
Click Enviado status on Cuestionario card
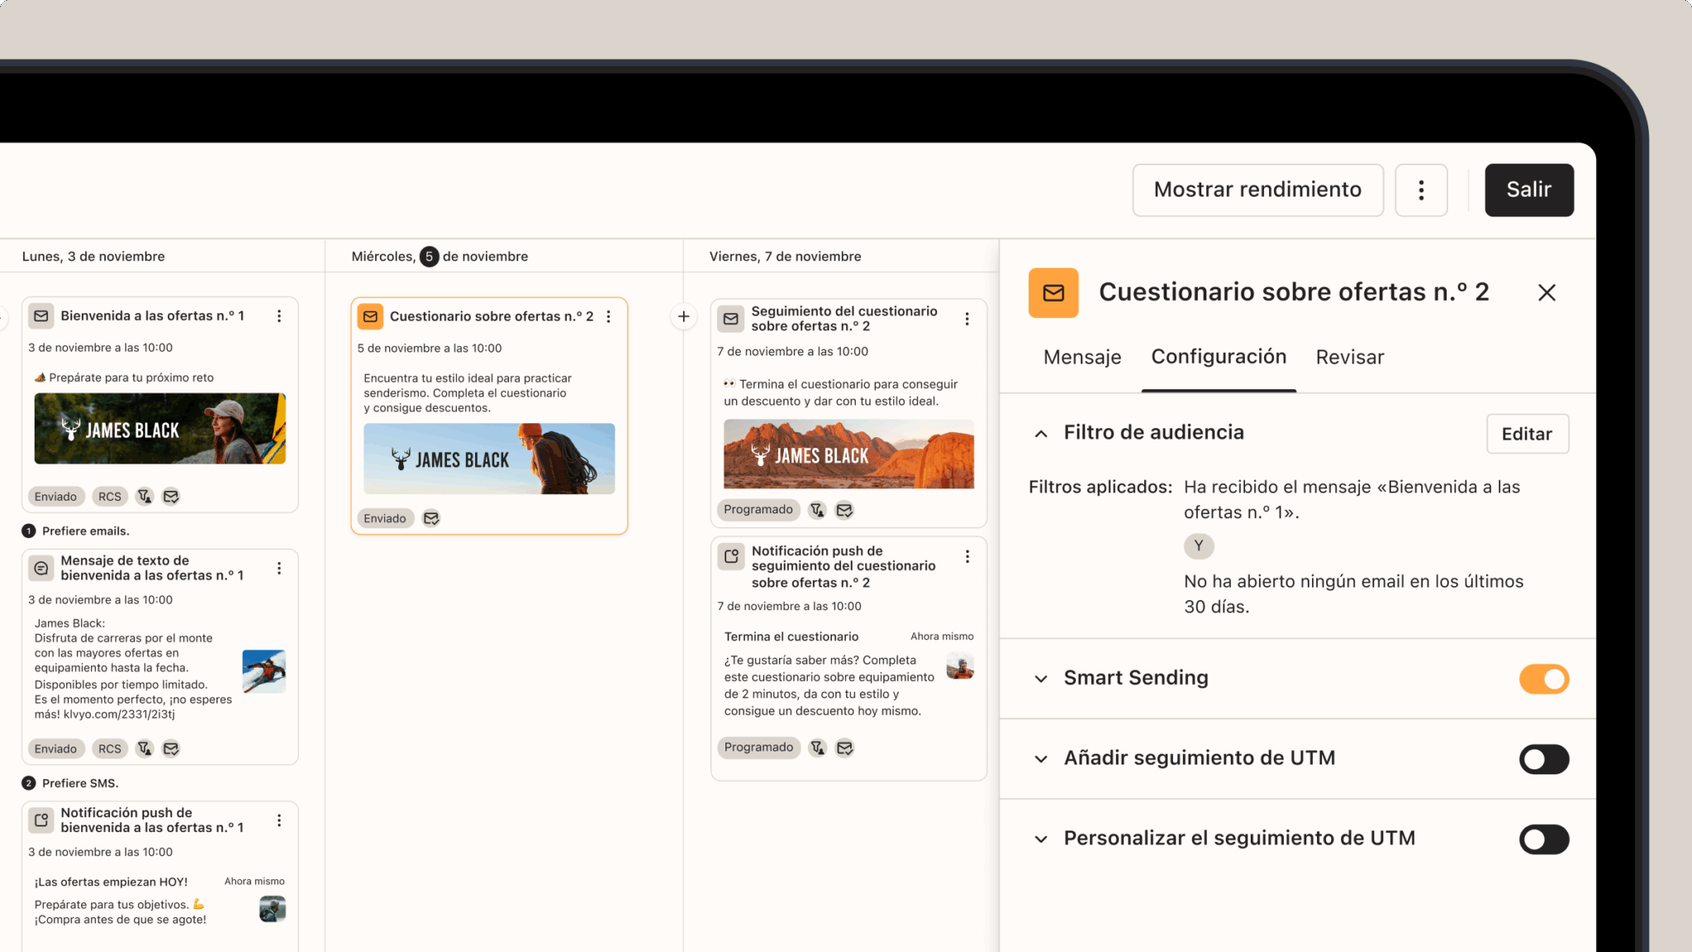pyautogui.click(x=385, y=518)
